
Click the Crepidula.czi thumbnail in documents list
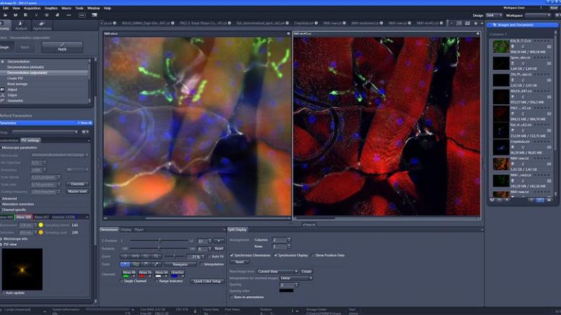[x=501, y=147]
